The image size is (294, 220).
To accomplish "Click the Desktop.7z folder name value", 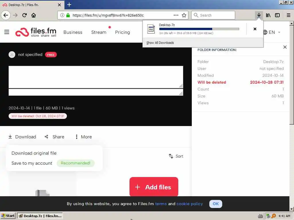I will pyautogui.click(x=273, y=62).
